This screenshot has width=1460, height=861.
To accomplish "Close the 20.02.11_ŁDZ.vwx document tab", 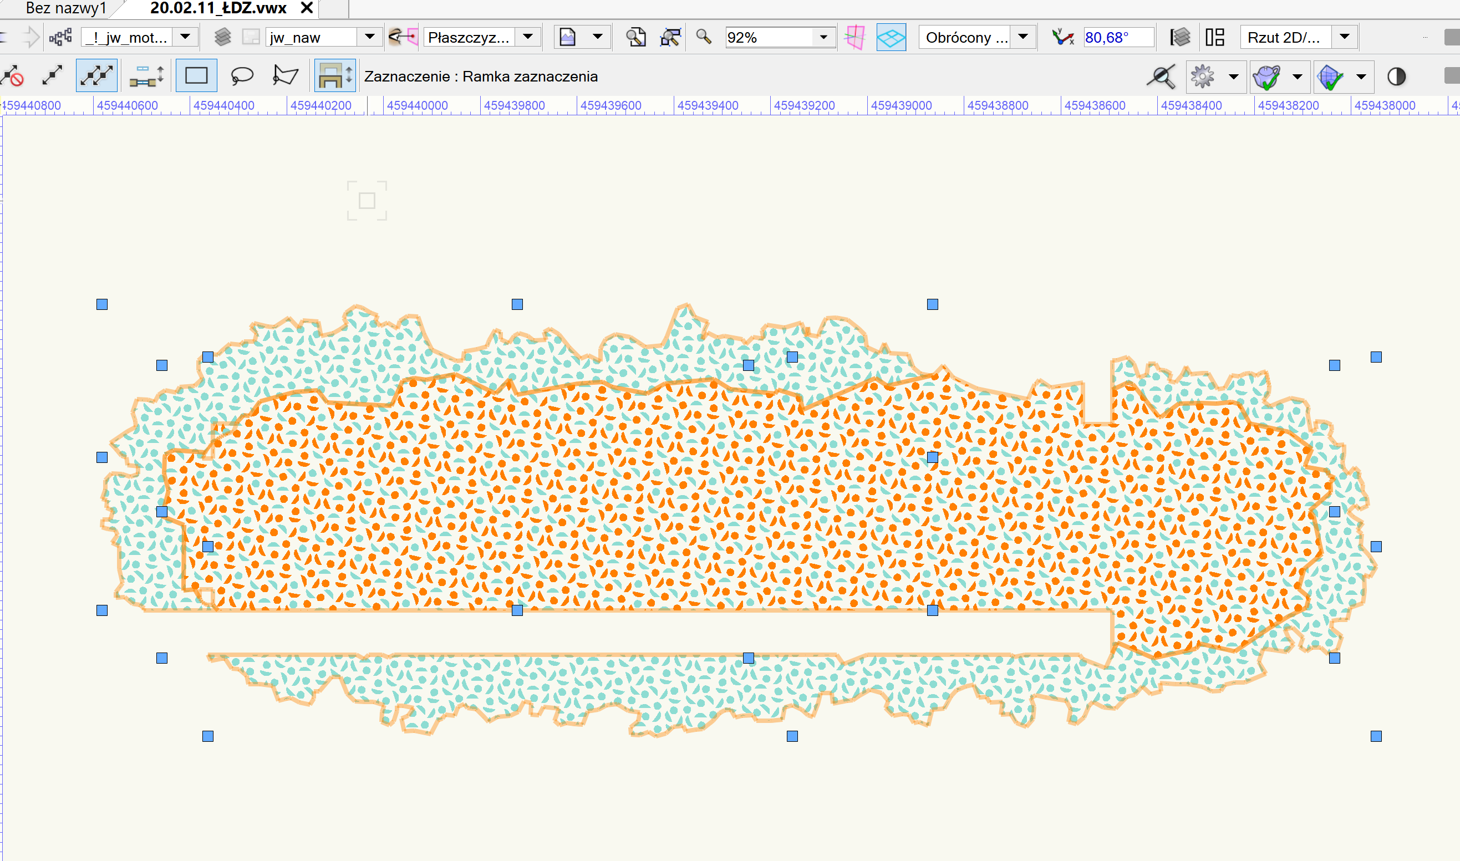I will pos(306,9).
